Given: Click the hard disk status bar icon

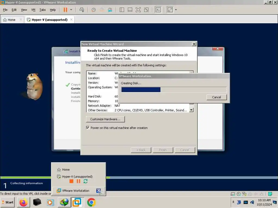Looking at the screenshot, I should point(233,194).
